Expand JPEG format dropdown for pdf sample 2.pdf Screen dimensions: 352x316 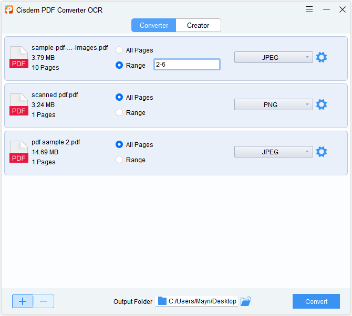273,152
